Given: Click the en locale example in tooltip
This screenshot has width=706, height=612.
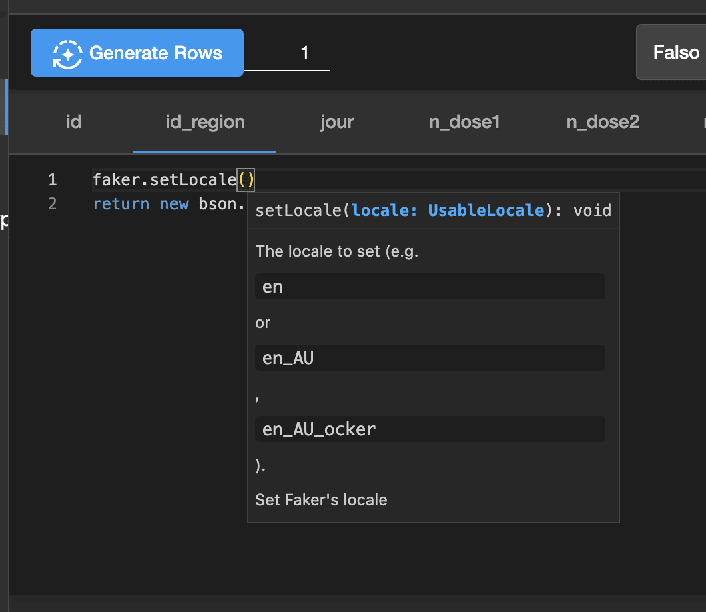Looking at the screenshot, I should coord(272,287).
